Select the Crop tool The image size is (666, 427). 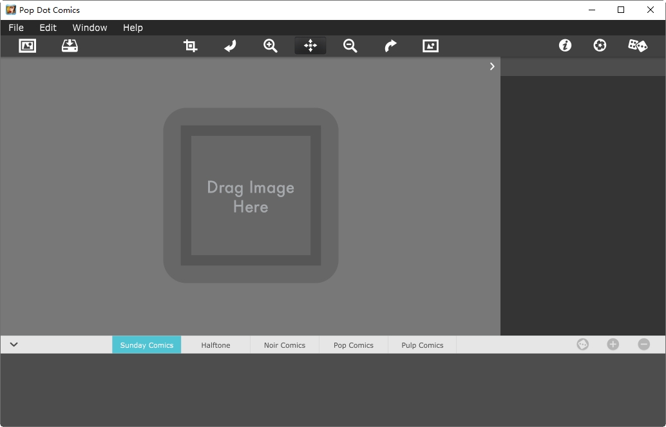pyautogui.click(x=190, y=46)
